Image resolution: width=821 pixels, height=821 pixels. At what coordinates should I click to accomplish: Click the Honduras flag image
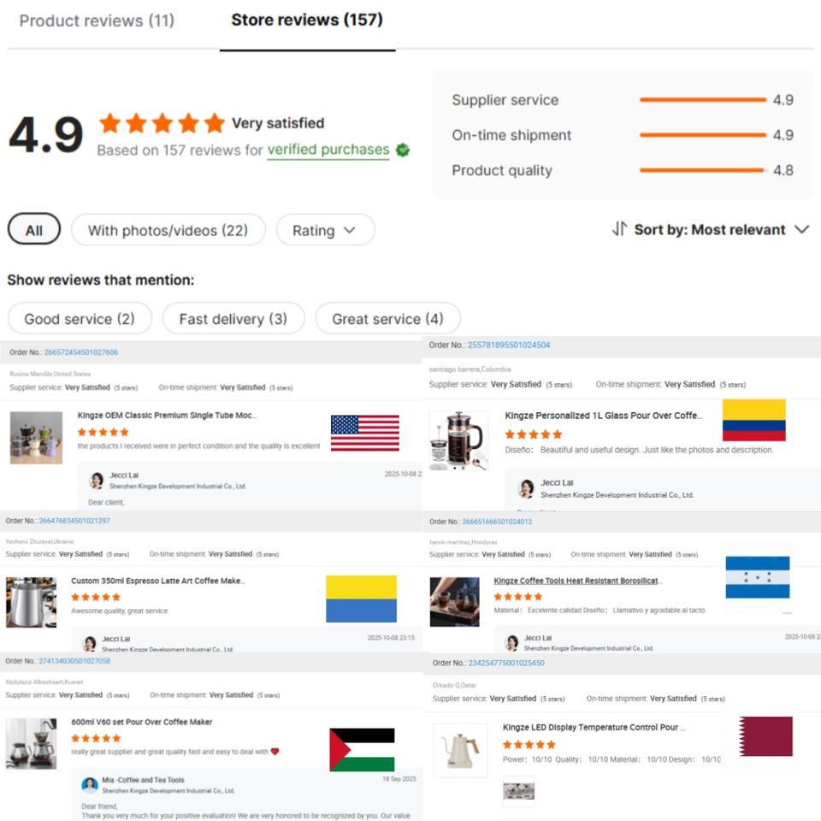pyautogui.click(x=758, y=577)
